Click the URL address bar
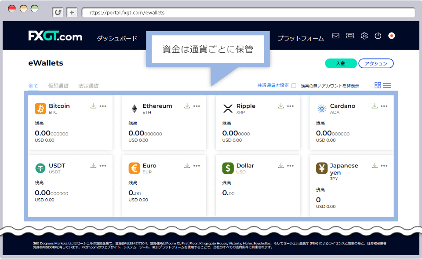The width and height of the screenshot is (422, 259). tap(248, 12)
